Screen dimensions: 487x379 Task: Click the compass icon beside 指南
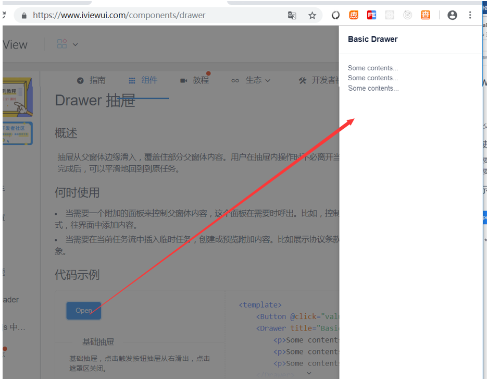coord(80,80)
